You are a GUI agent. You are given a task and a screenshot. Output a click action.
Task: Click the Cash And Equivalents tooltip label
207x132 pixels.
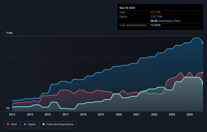click(x=133, y=25)
